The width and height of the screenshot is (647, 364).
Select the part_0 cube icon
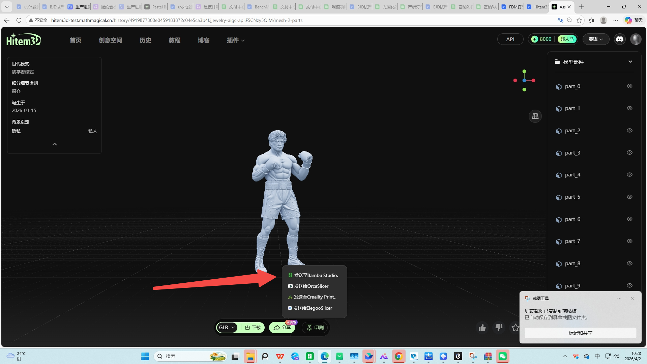(x=559, y=86)
